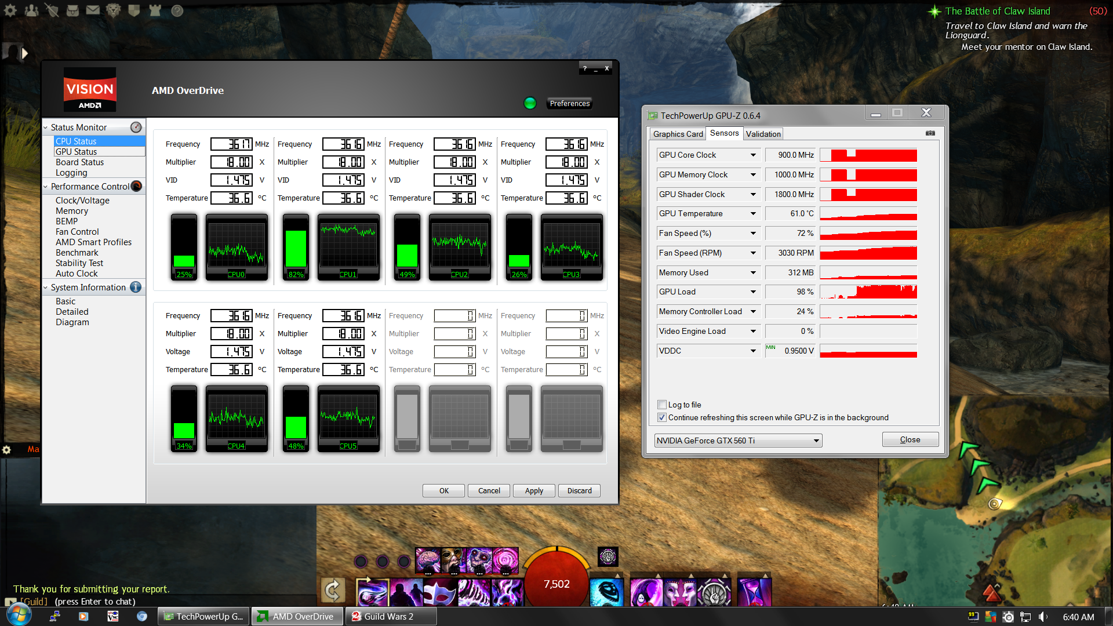This screenshot has height=626, width=1113.
Task: Click the small round icon above skill bar
Action: pos(608,557)
